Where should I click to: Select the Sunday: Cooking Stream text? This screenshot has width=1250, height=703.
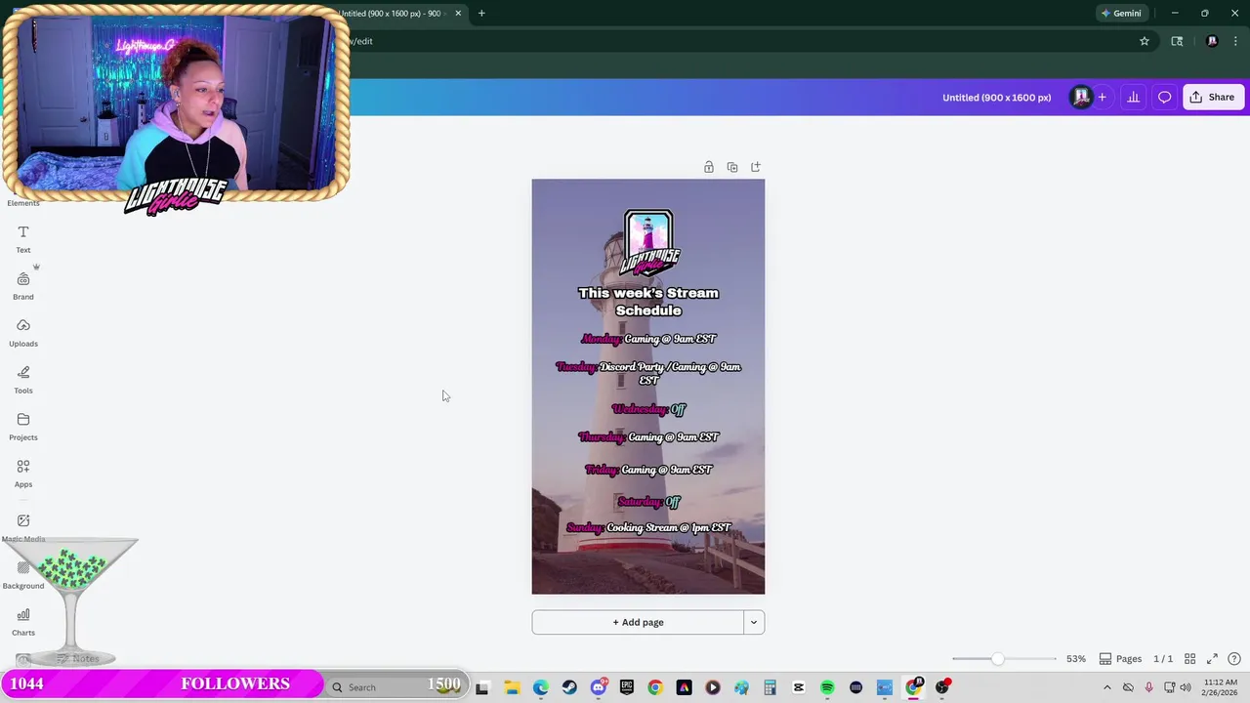(648, 528)
